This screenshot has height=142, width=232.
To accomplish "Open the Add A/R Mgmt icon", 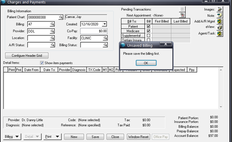I will [x=220, y=21].
